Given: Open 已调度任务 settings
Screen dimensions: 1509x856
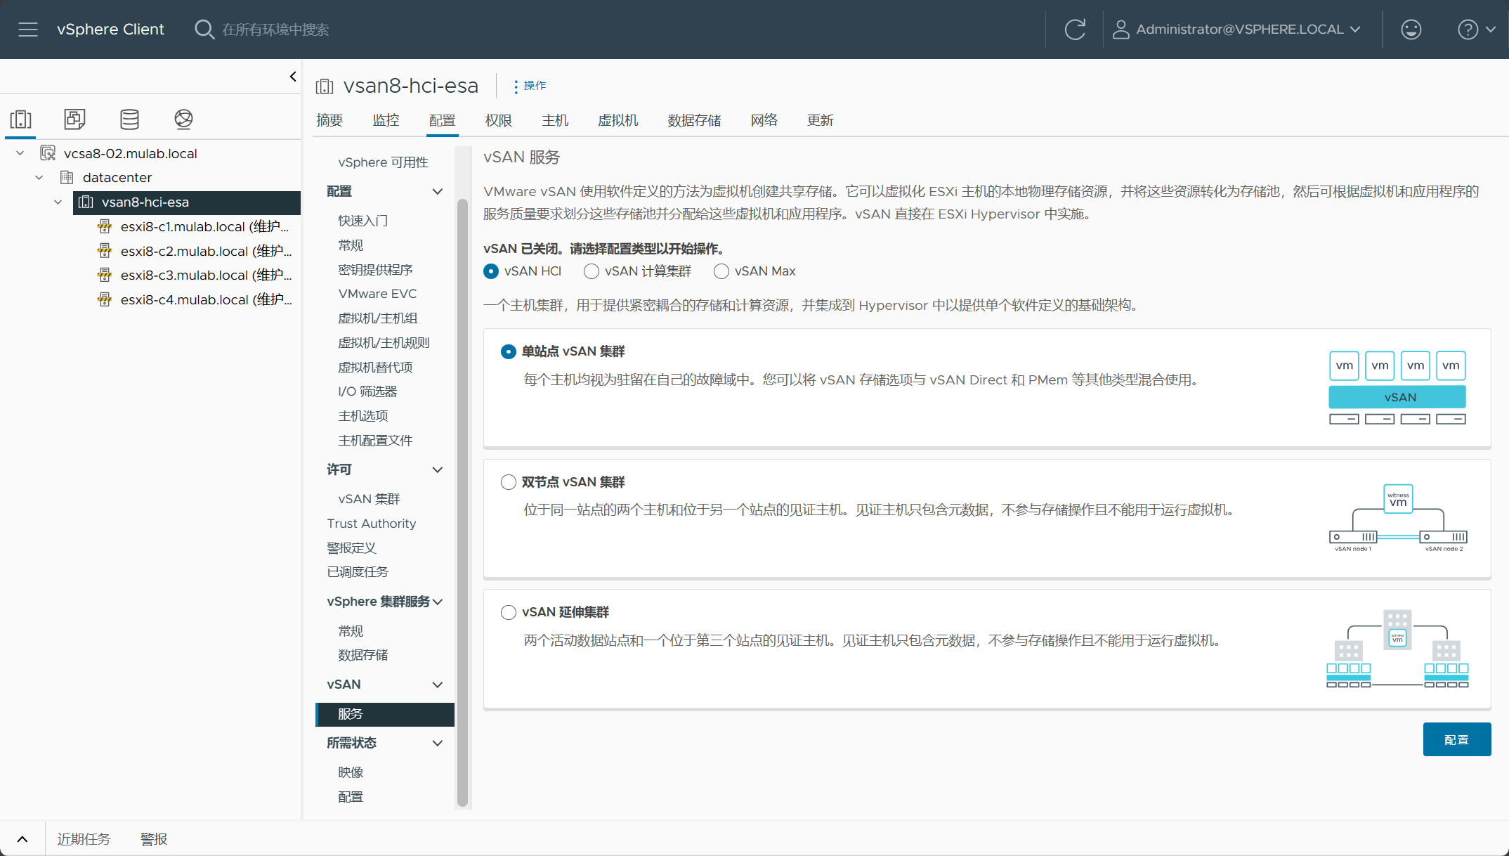Looking at the screenshot, I should coord(358,572).
